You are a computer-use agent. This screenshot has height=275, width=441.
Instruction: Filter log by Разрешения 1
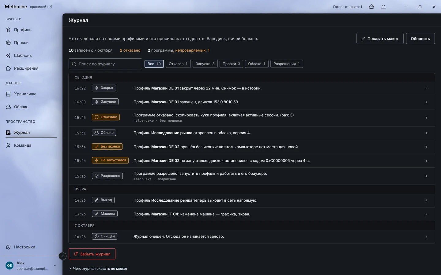coord(287,64)
